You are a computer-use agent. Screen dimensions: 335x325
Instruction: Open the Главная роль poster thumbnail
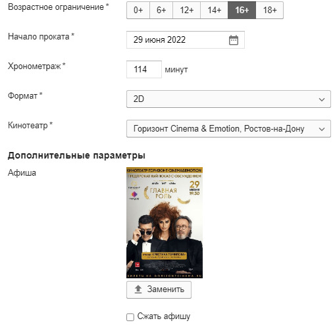click(165, 222)
